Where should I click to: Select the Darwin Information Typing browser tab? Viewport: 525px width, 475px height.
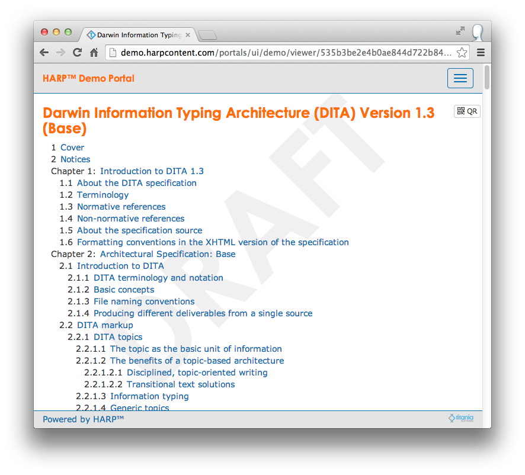click(139, 35)
